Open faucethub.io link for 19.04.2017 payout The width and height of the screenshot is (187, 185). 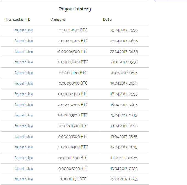click(24, 83)
